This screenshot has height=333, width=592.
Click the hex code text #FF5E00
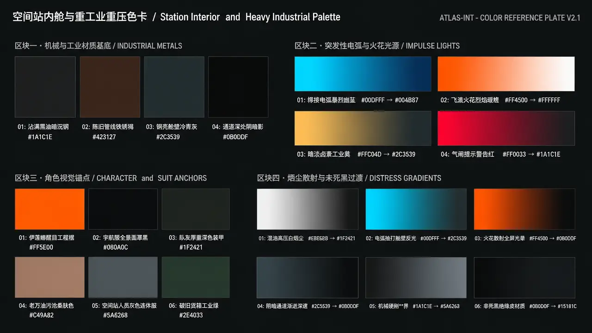coord(41,247)
